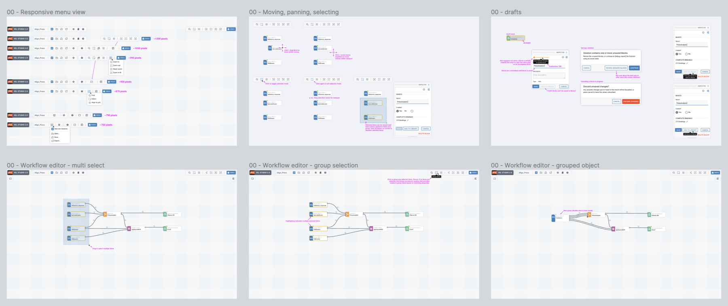Click Review Unsaved Blocks button
Image resolution: width=728 pixels, height=306 pixels.
(616, 68)
